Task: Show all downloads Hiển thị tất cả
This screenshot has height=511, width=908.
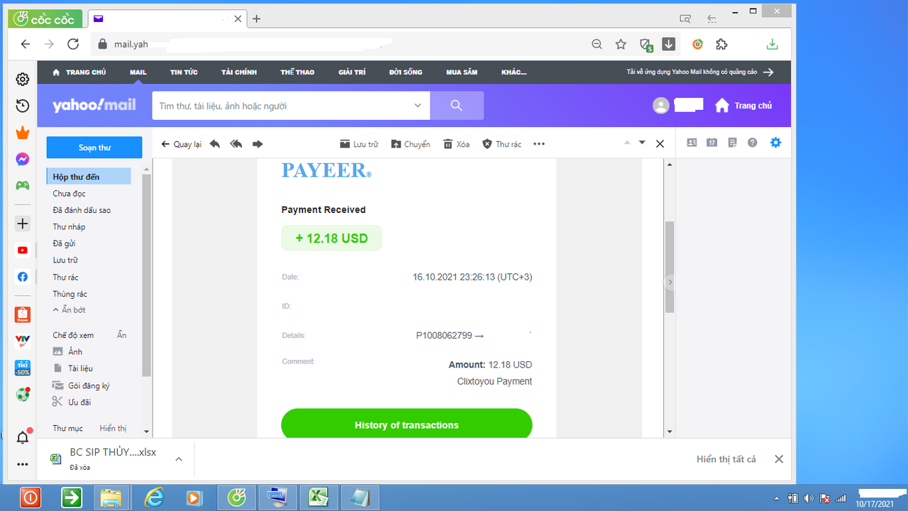Action: click(726, 459)
